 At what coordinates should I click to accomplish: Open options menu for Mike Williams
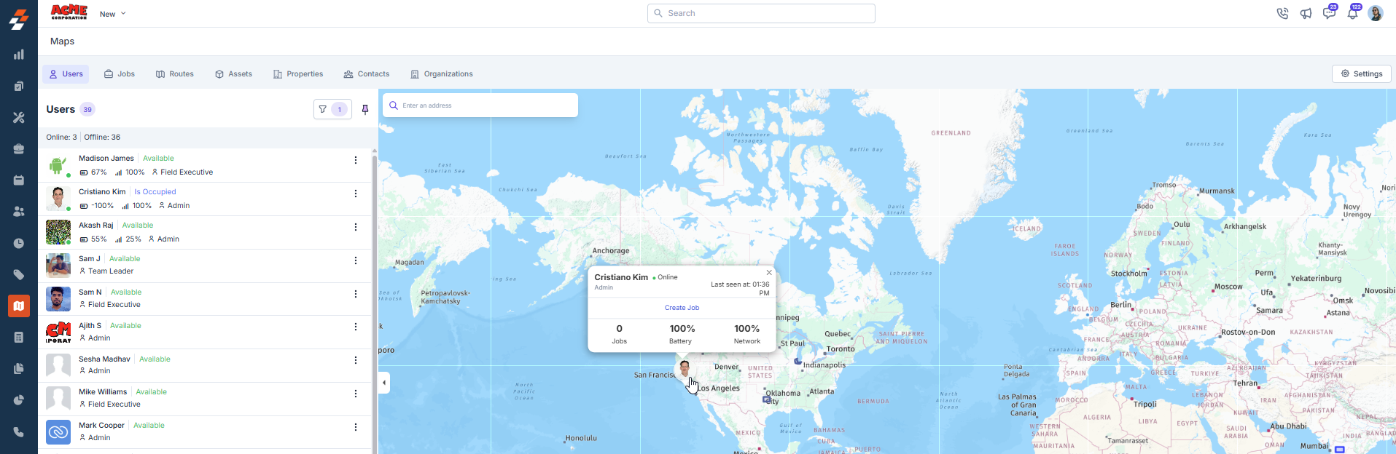356,394
